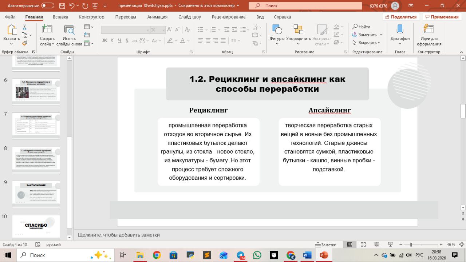Viewport: 466px width, 262px height.
Task: Open WhatsApp from the taskbar
Action: click(257, 255)
